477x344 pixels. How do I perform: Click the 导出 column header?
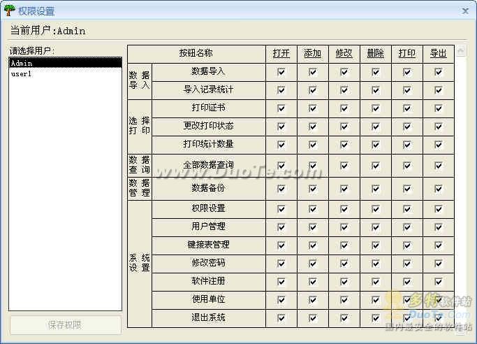[439, 53]
